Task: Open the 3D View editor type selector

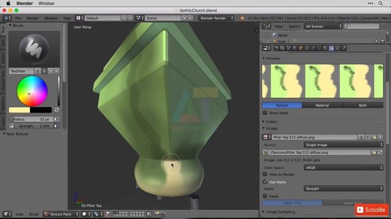Action: click(x=7, y=214)
